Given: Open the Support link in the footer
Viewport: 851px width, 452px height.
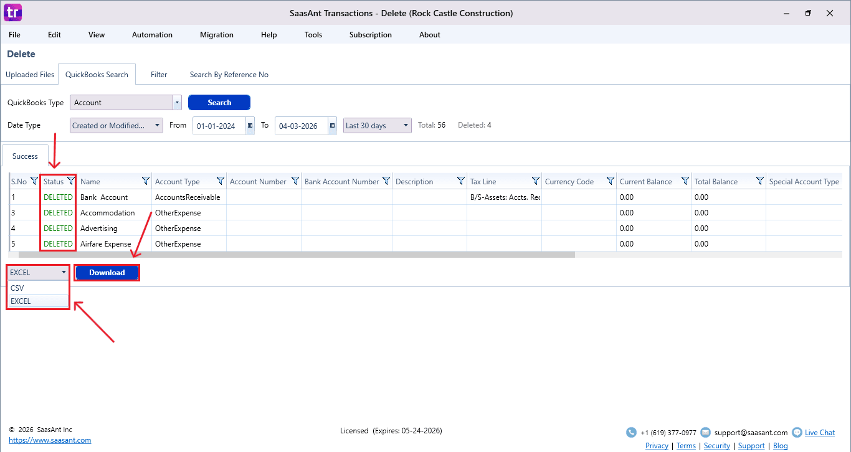Looking at the screenshot, I should pos(751,446).
